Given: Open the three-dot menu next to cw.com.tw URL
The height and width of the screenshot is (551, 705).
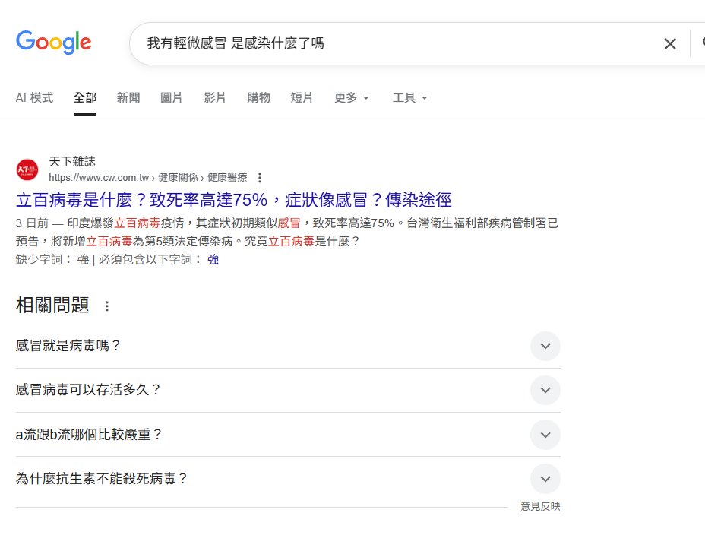Looking at the screenshot, I should click(x=259, y=178).
